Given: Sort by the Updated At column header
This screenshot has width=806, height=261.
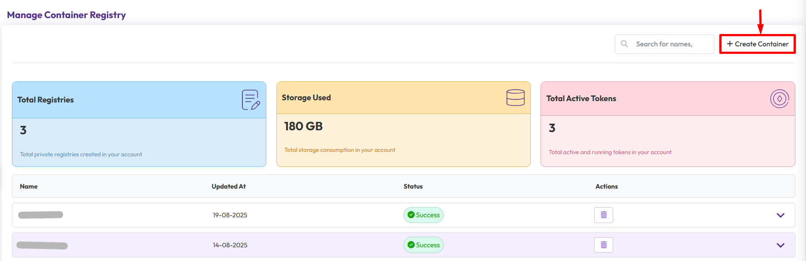Looking at the screenshot, I should [229, 186].
